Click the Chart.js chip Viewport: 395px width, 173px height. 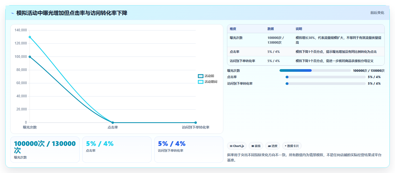coord(237,146)
